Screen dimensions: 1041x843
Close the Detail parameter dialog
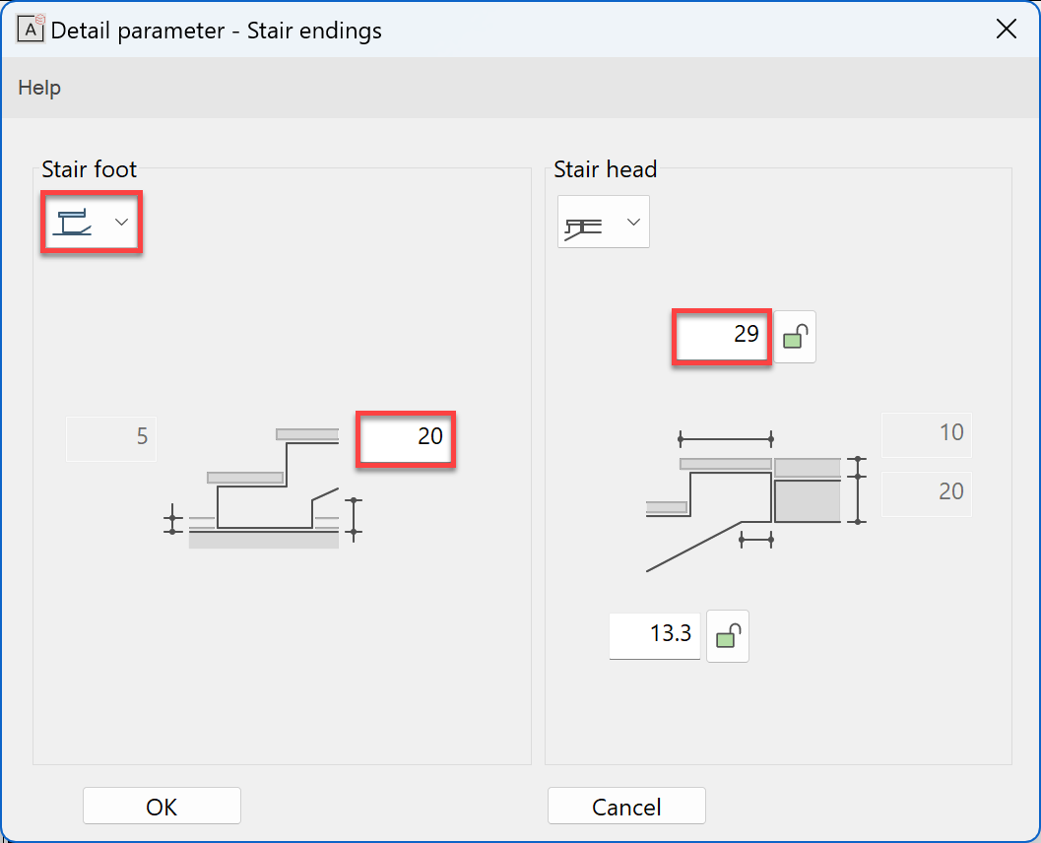1006,30
